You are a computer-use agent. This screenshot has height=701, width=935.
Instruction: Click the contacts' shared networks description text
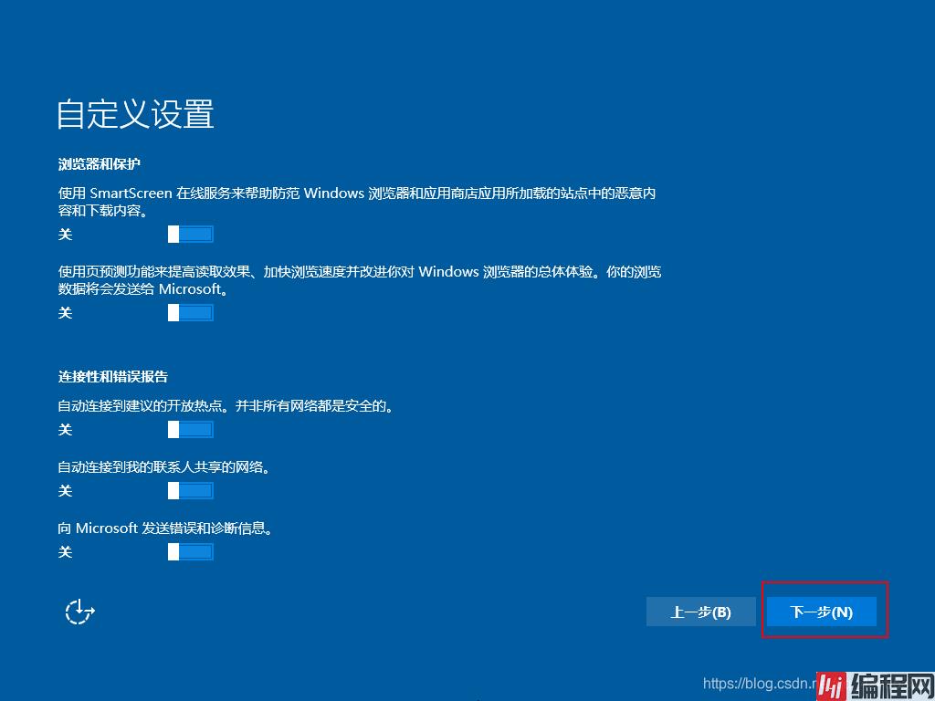(163, 466)
